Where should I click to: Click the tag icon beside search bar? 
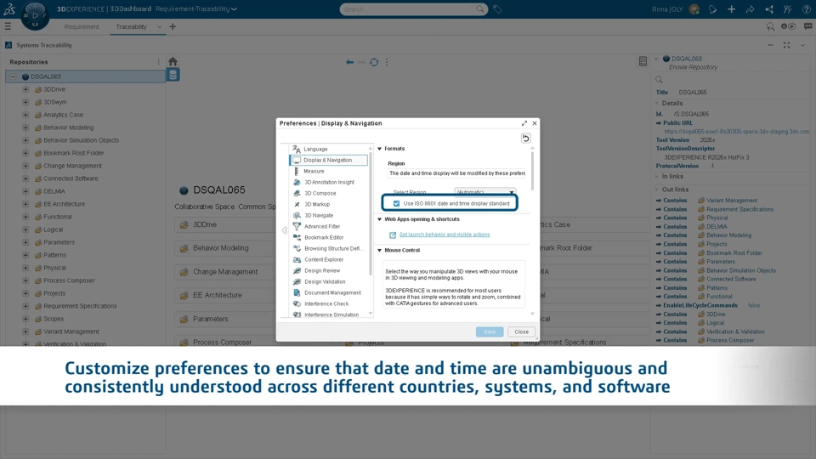coord(497,8)
